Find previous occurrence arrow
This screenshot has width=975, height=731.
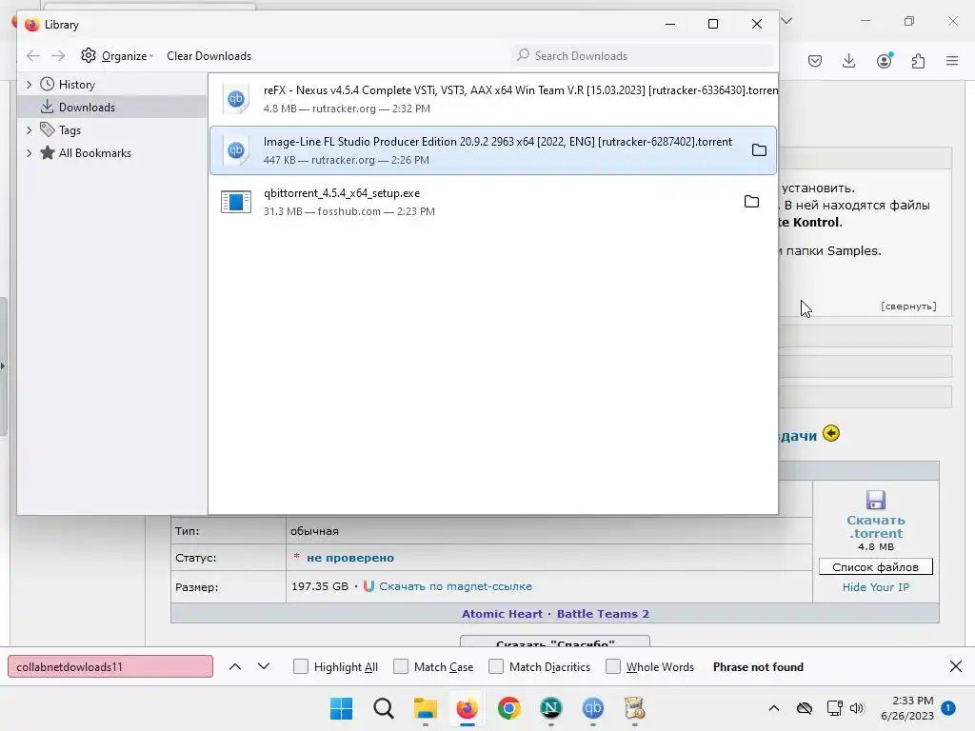(235, 667)
